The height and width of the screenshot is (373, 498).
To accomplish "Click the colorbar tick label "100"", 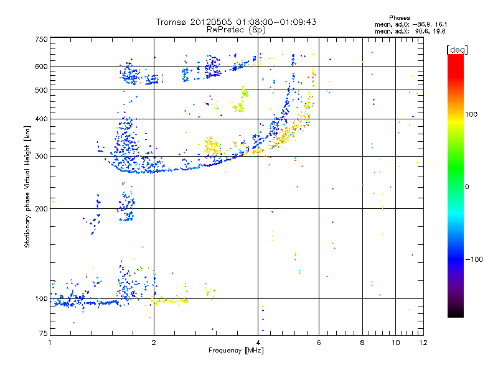I will coord(471,114).
